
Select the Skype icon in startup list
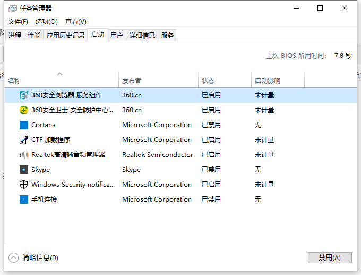point(23,170)
